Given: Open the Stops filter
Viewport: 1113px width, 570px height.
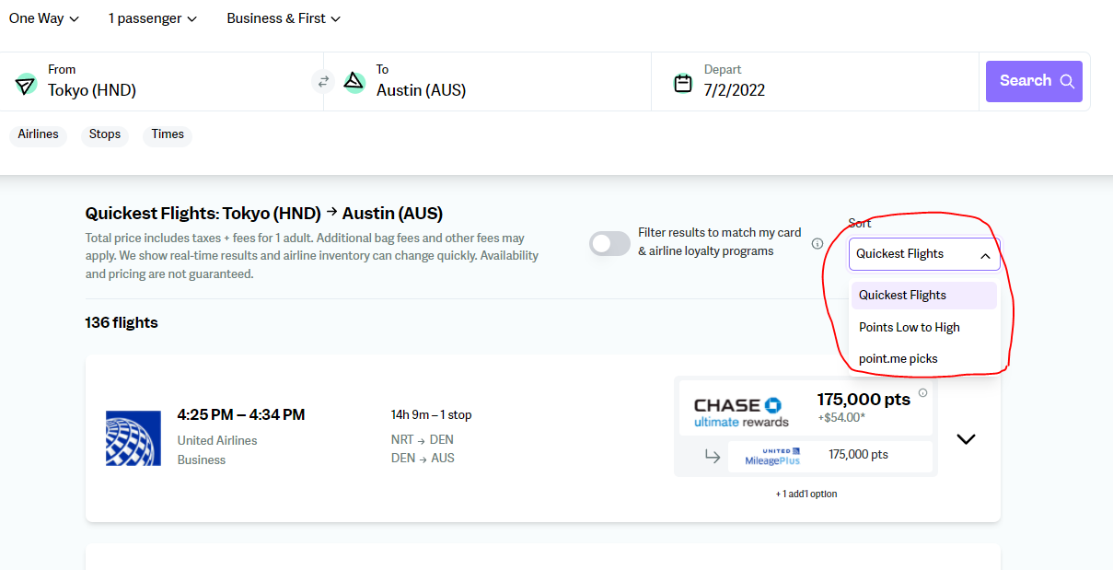Looking at the screenshot, I should tap(105, 134).
